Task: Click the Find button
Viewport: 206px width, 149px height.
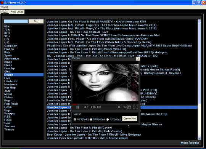Action: tap(36, 21)
